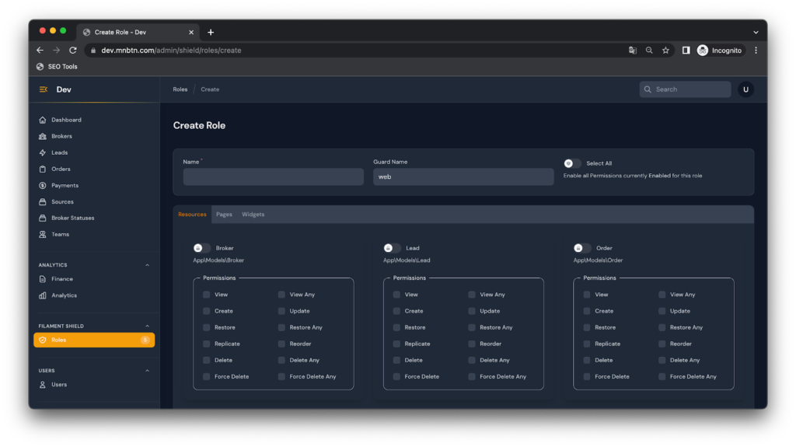This screenshot has height=447, width=796.
Task: Click the user avatar U icon
Action: (x=745, y=89)
